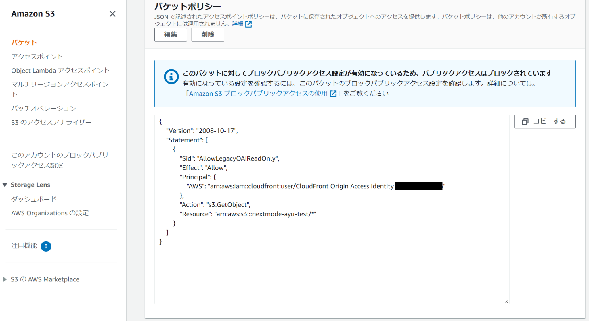589x321 pixels.
Task: Open AWS Organizations の設定 under Storage Lens
Action: point(50,213)
